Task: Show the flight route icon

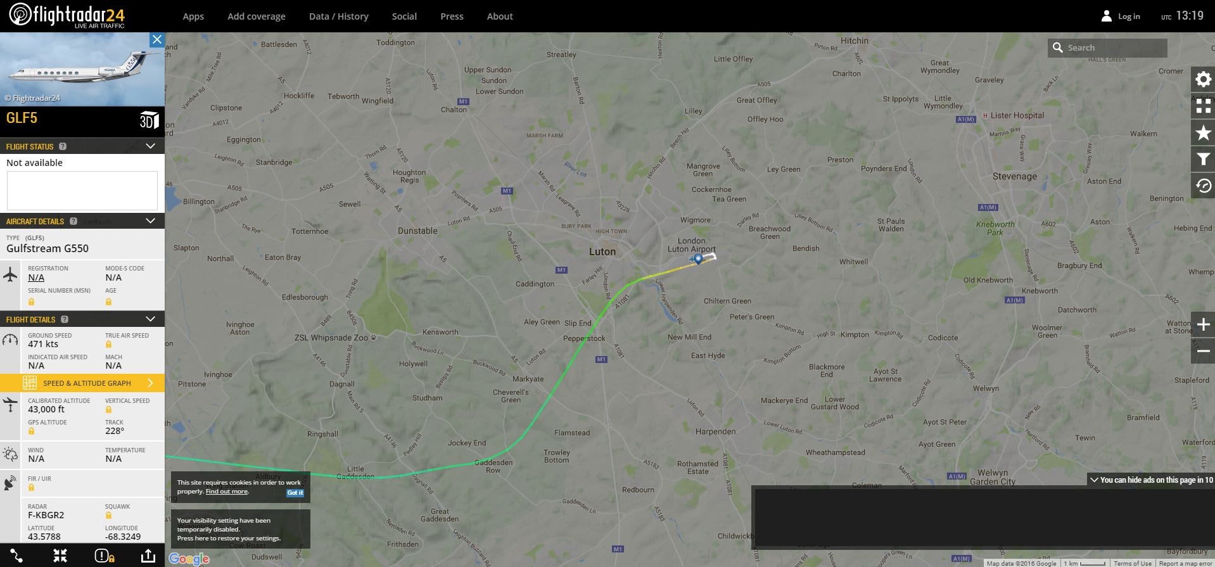Action: [16, 556]
